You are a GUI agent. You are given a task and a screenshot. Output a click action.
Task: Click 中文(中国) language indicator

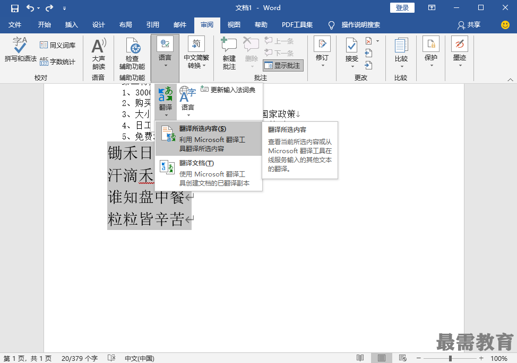139,358
